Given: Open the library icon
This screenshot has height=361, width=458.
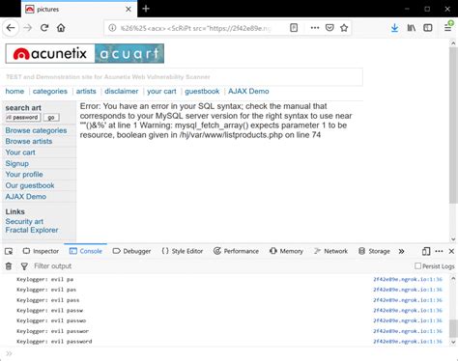Looking at the screenshot, I should click(x=412, y=28).
